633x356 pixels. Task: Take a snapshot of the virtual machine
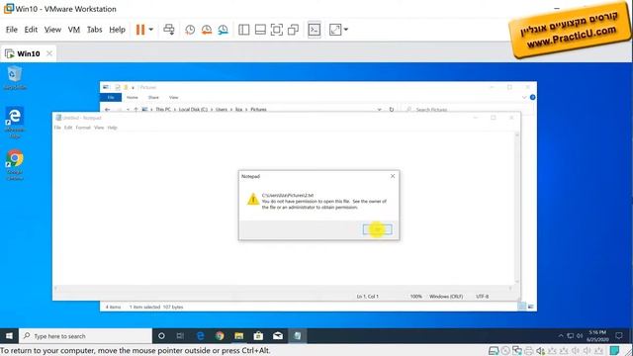pyautogui.click(x=190, y=30)
